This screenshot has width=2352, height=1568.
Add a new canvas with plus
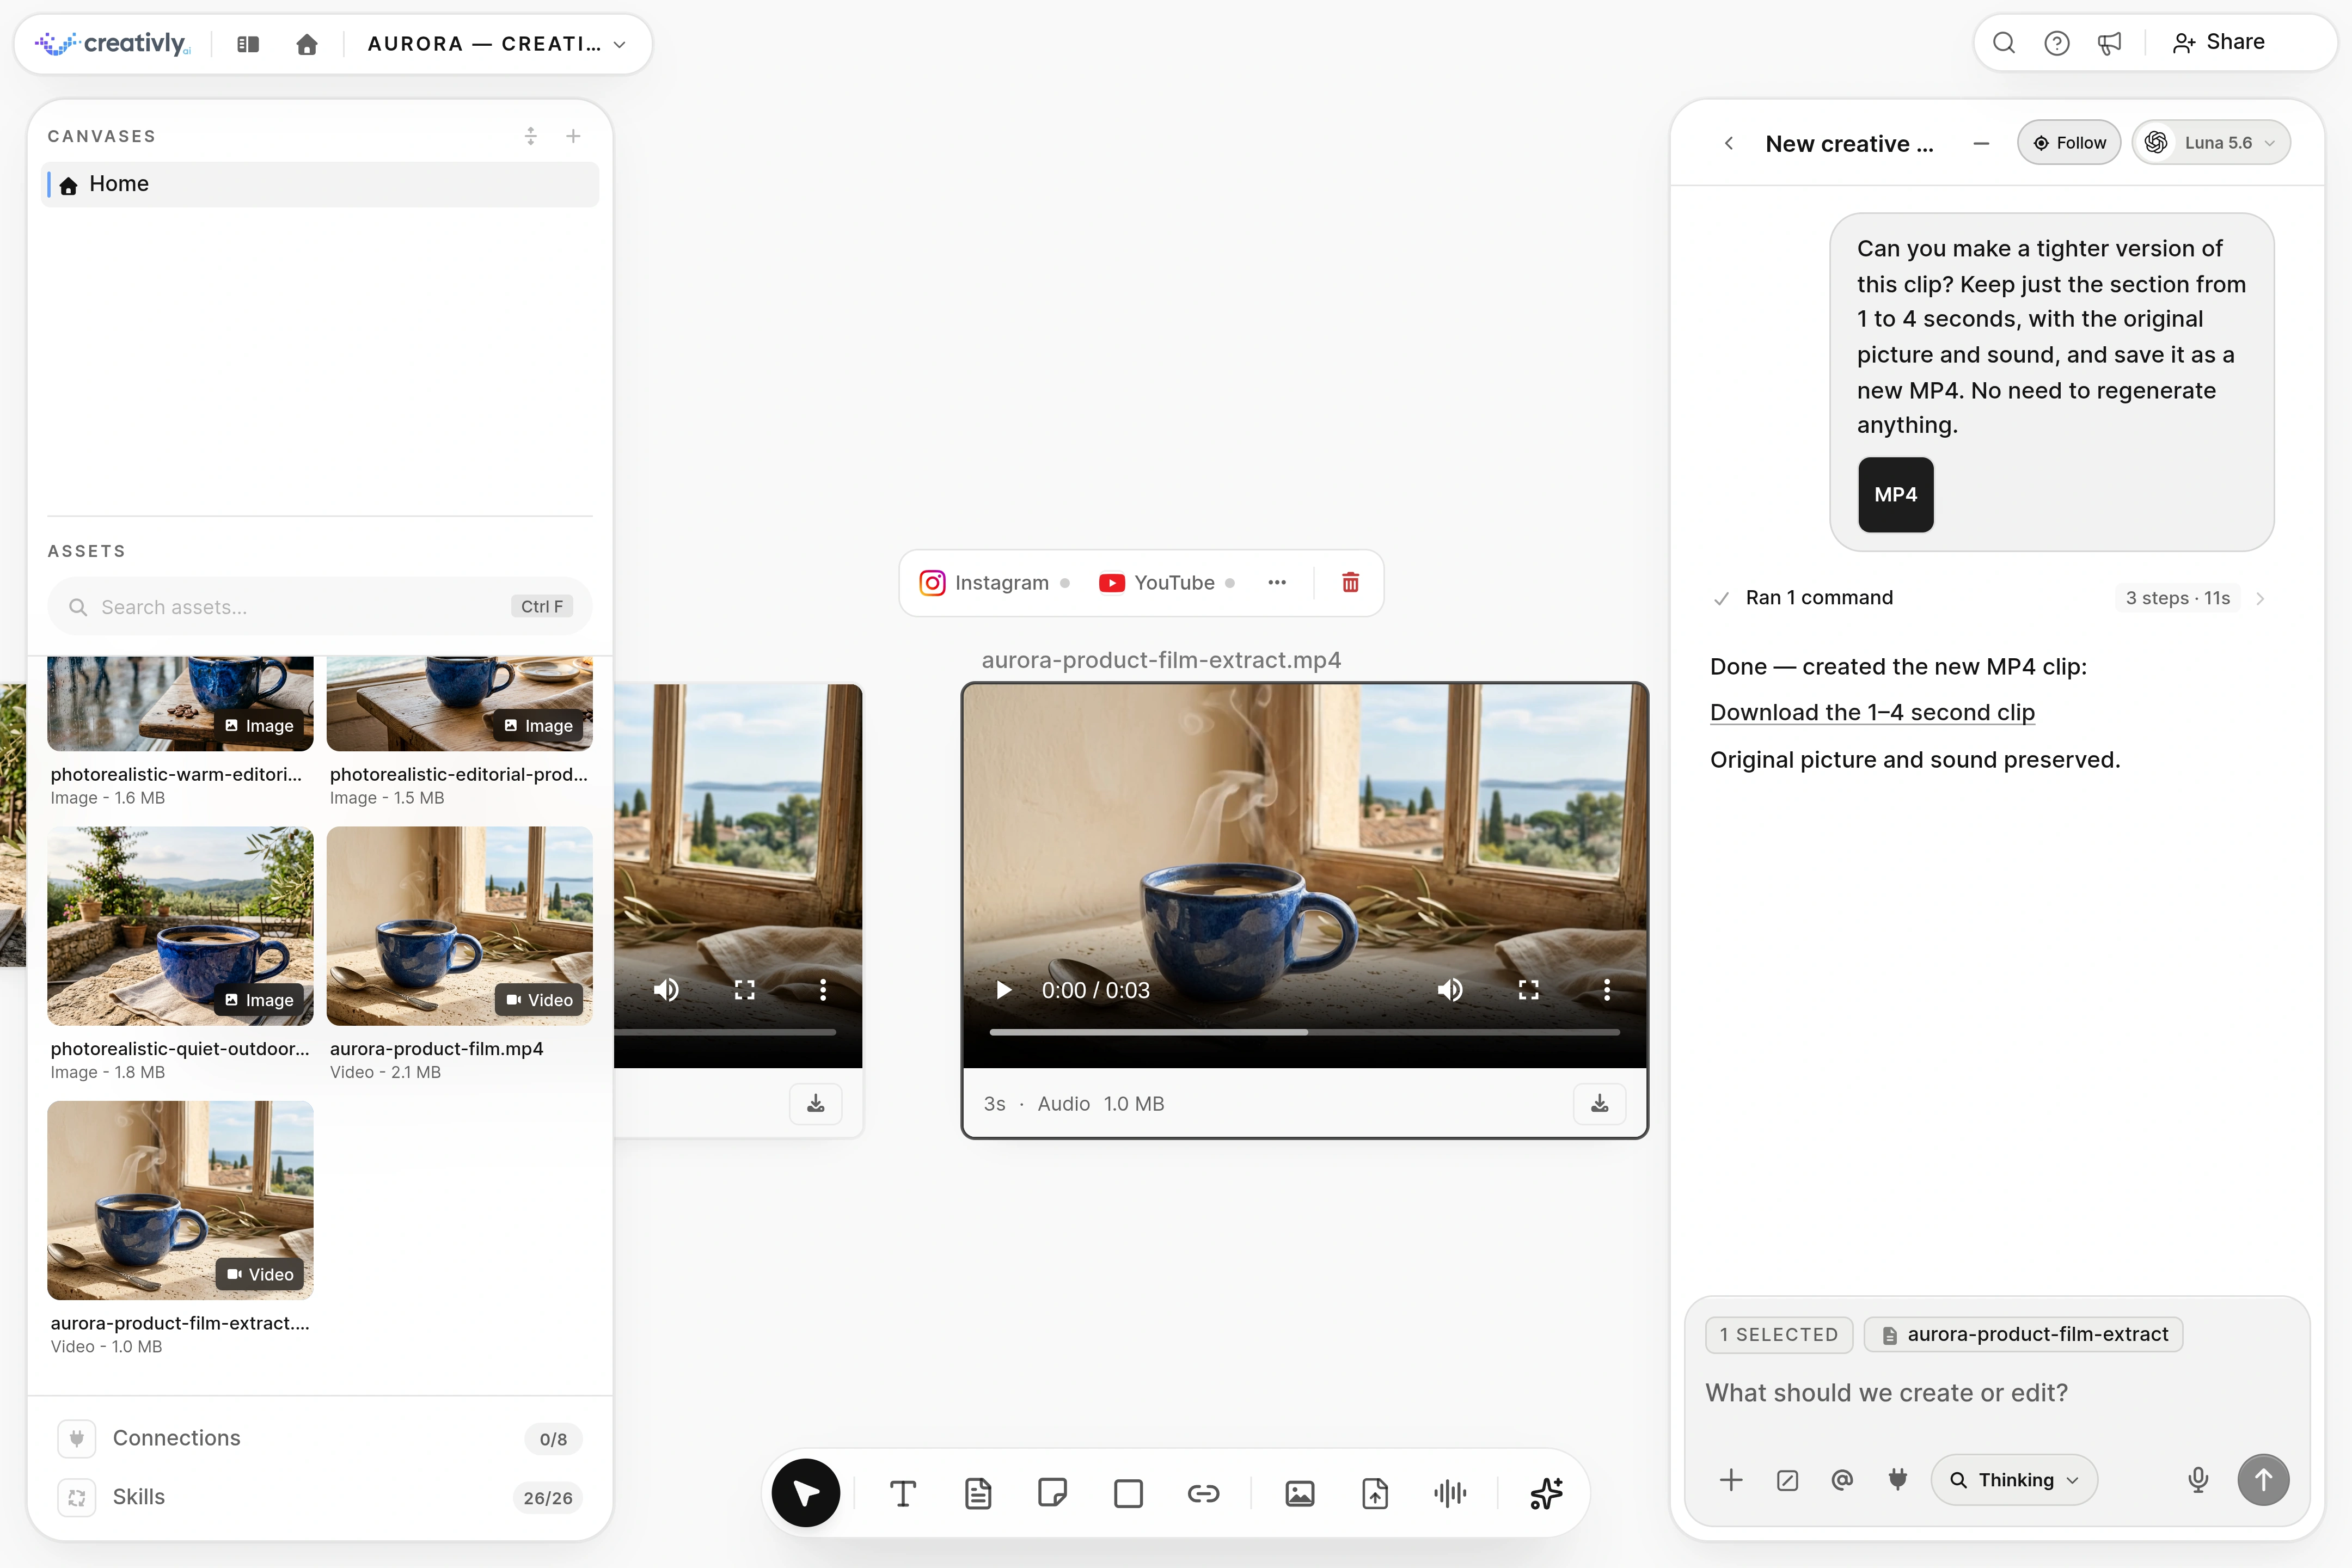tap(573, 136)
